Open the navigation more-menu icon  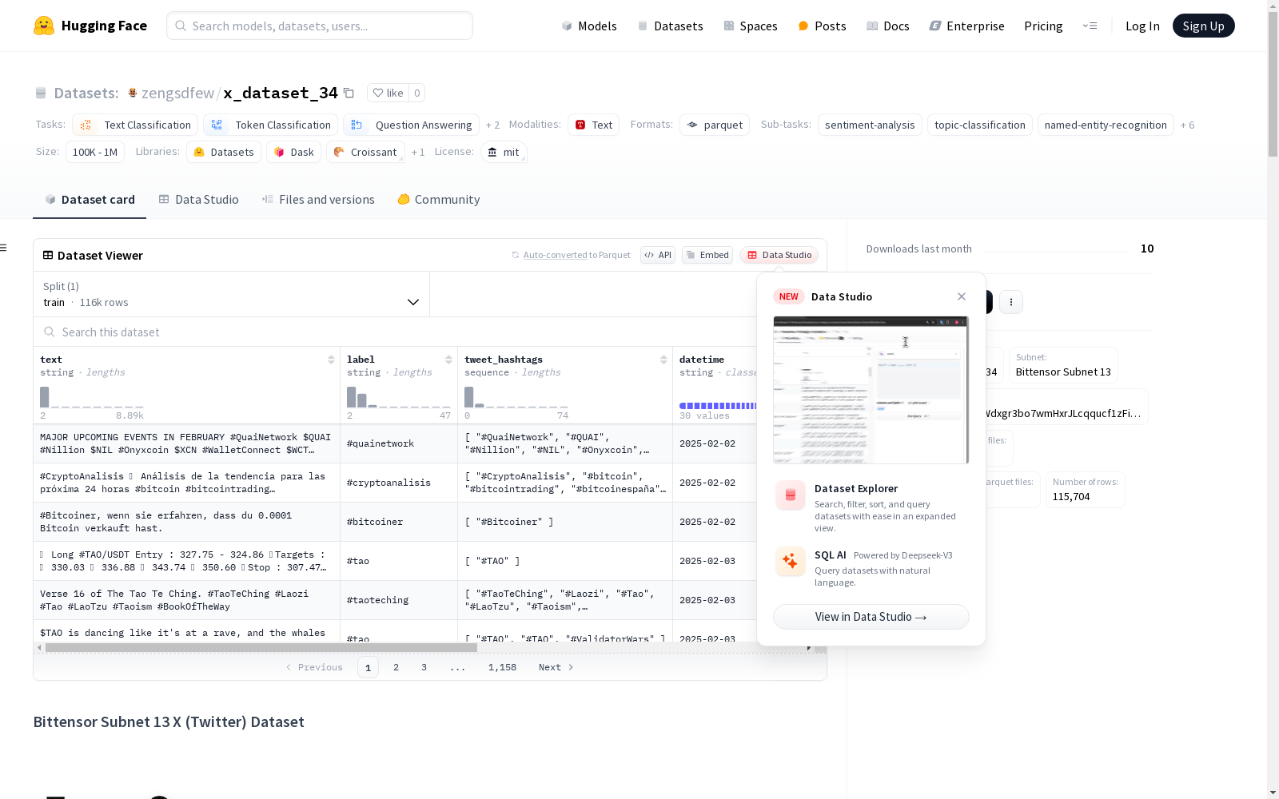coord(1090,26)
